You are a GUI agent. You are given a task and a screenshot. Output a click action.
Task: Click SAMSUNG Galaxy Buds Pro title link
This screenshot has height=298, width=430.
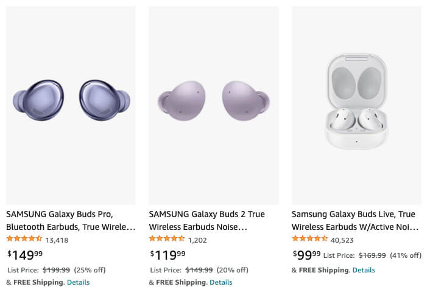[x=71, y=221]
